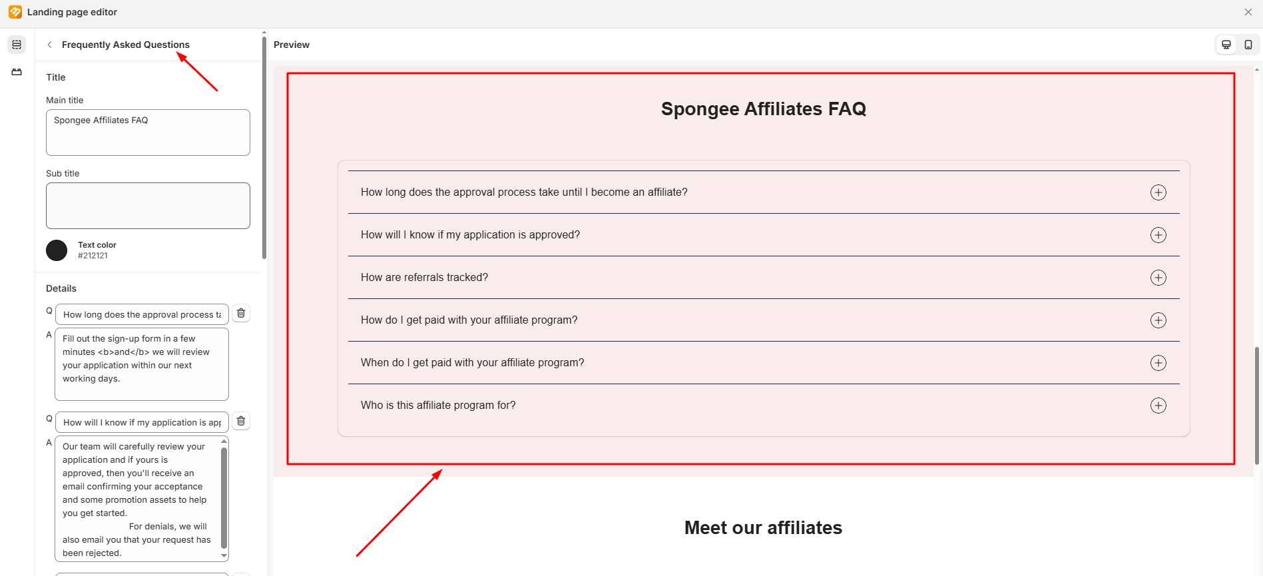Delete the first FAQ question
Viewport: 1263px width, 576px height.
click(241, 313)
